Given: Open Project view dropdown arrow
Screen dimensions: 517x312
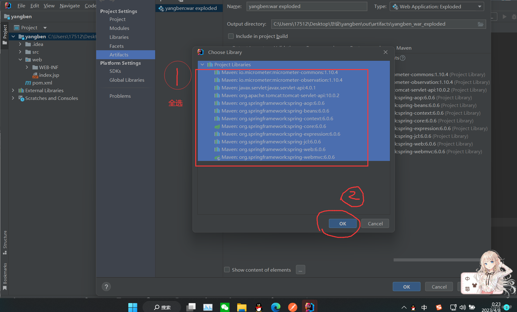Looking at the screenshot, I should pyautogui.click(x=45, y=28).
